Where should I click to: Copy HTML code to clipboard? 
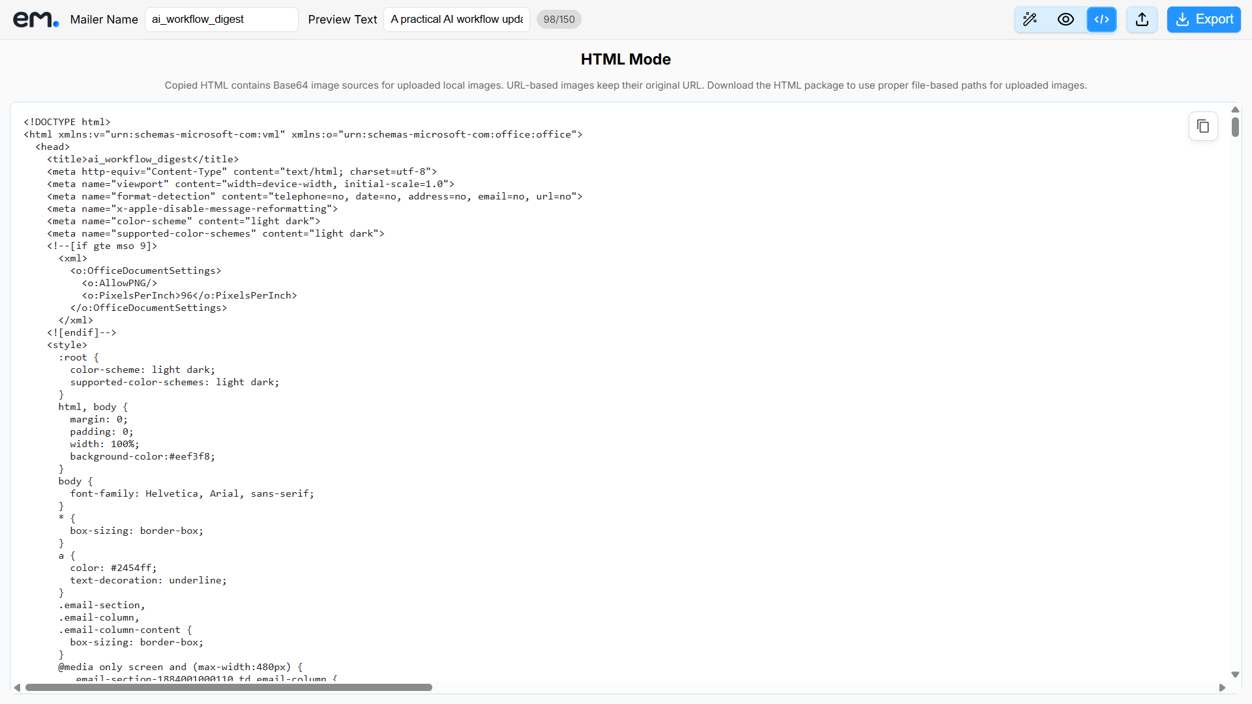tap(1203, 126)
